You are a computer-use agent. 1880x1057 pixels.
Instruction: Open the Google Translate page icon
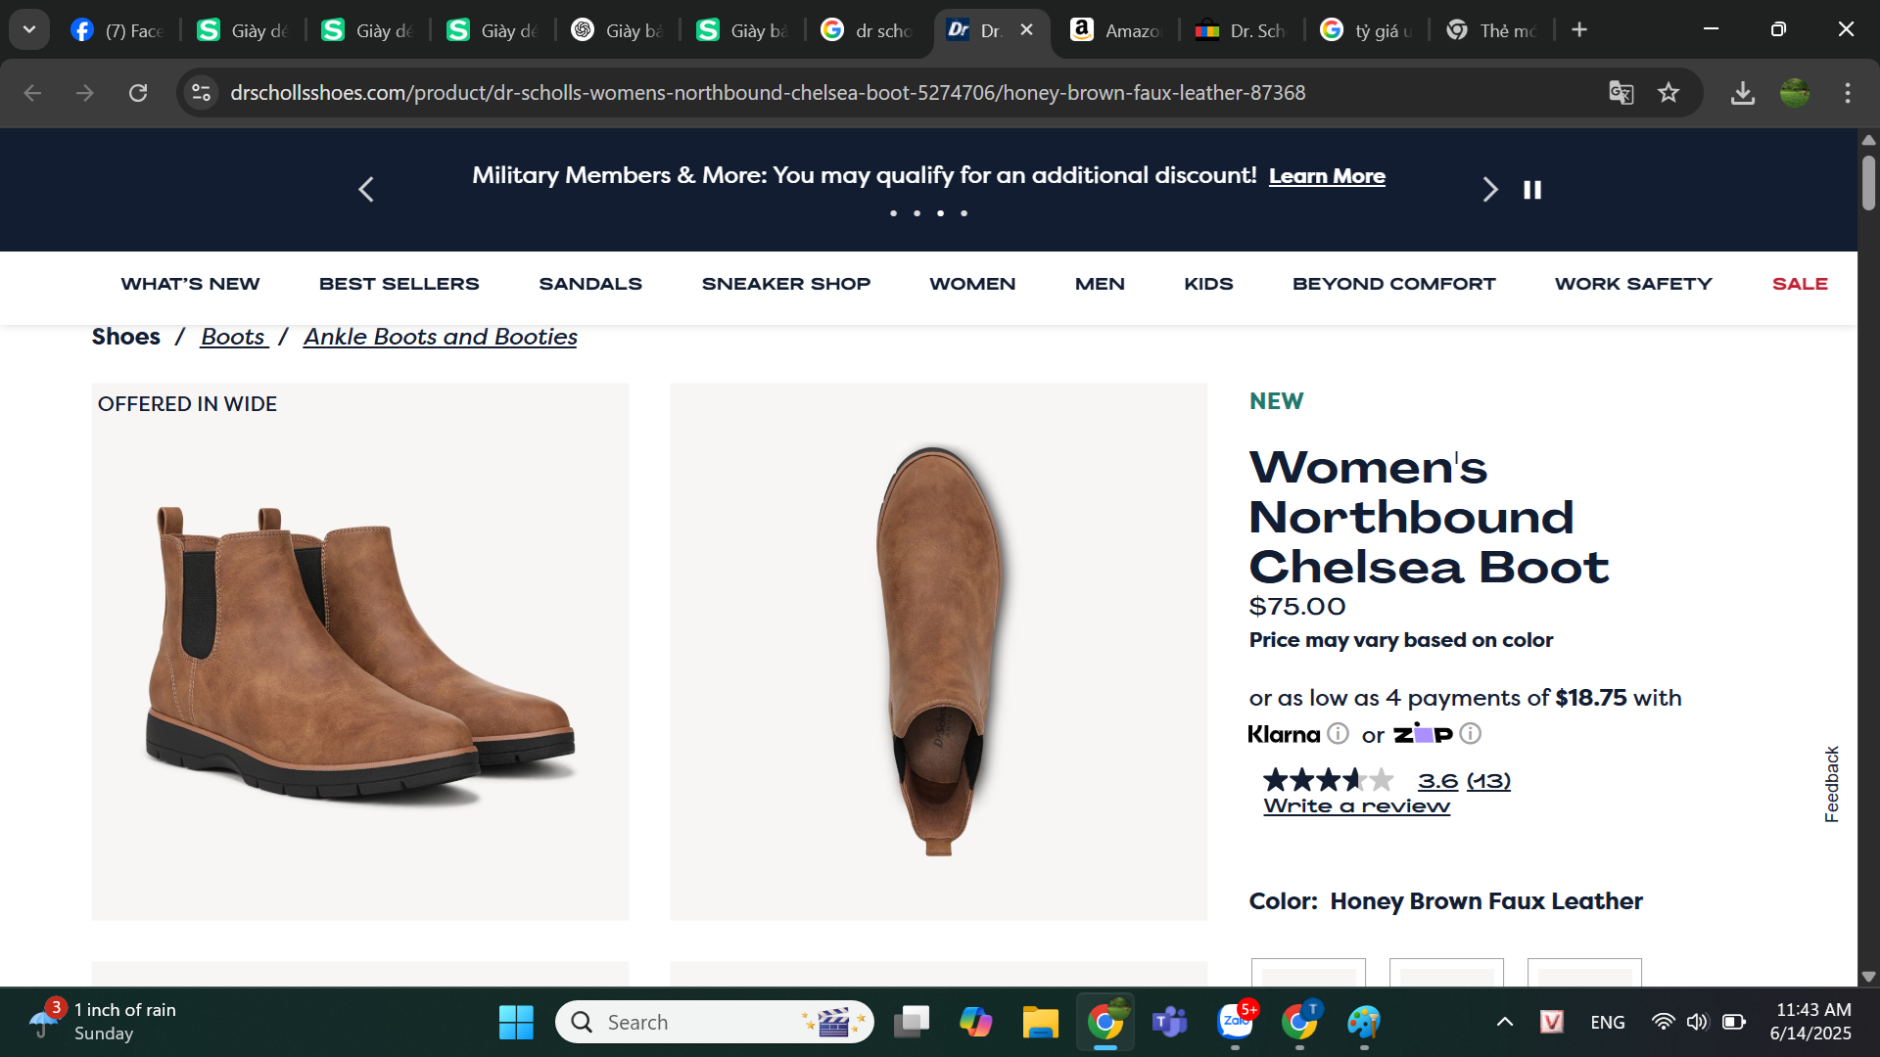[x=1621, y=93]
